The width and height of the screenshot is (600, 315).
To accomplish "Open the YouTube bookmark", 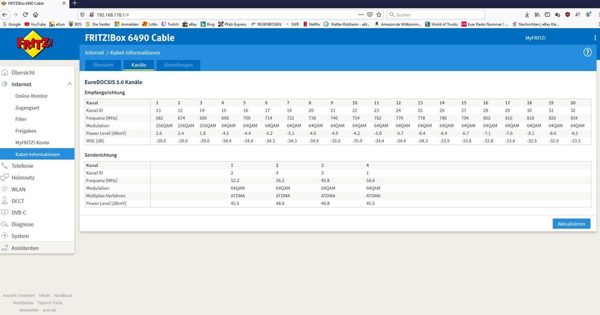I will [x=35, y=24].
